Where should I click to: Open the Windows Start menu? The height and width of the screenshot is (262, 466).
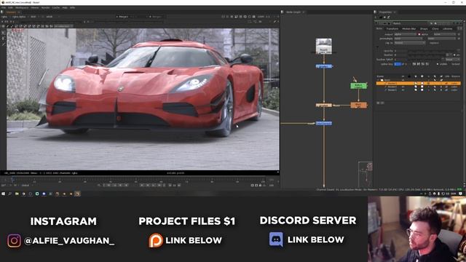tap(3, 194)
